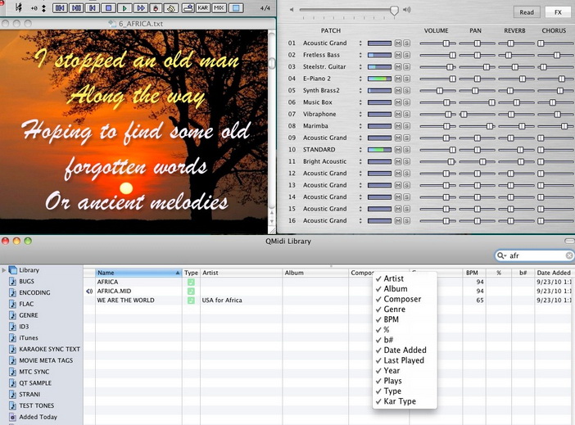Click the loud speaker icon
The height and width of the screenshot is (425, 575).
407,10
